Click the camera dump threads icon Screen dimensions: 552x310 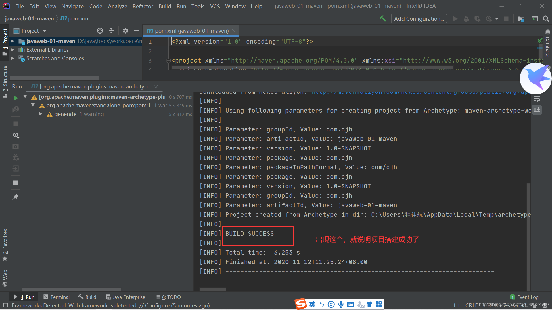(x=16, y=146)
